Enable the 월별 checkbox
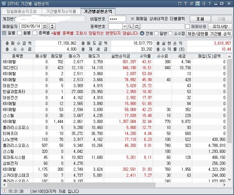Screen dimensions: 234x195 click(19, 33)
